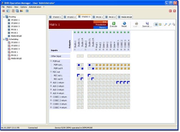Viewport: 180px width, 132px height.
Task: Click the users icon in main toolbar
Action: click(x=21, y=11)
